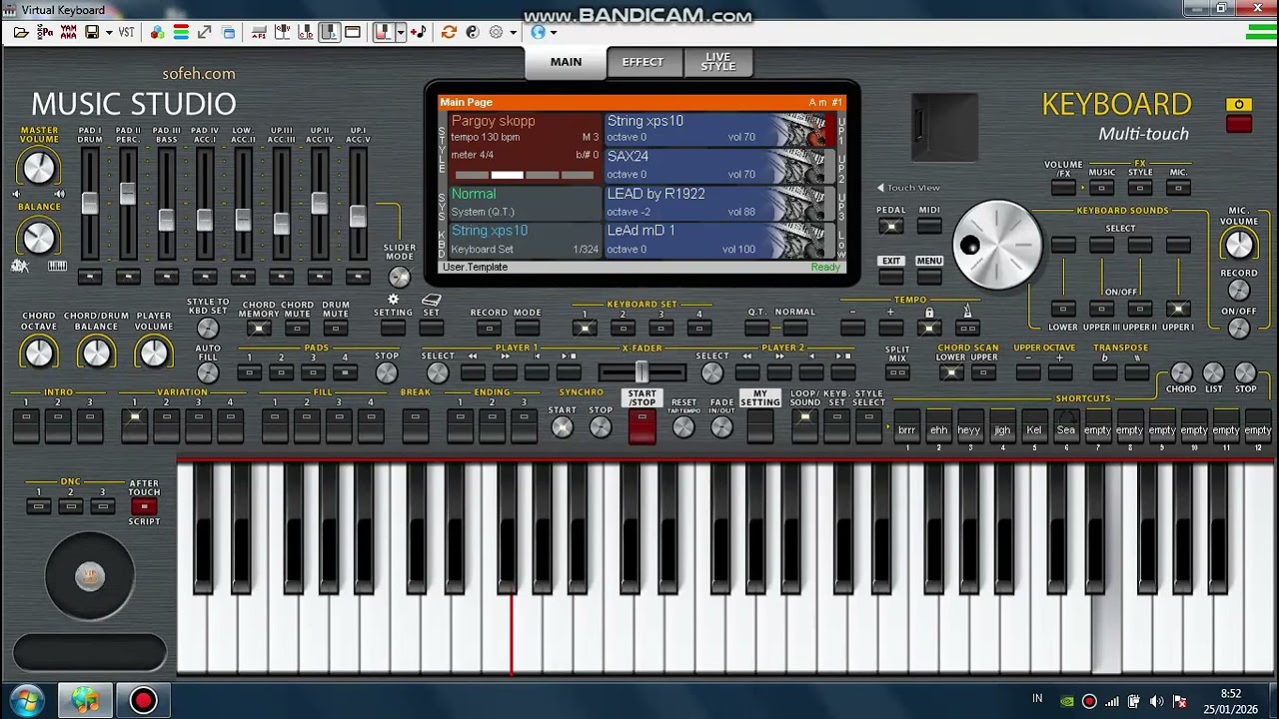
Task: Click the Yamaha toolbar icon
Action: 68,32
